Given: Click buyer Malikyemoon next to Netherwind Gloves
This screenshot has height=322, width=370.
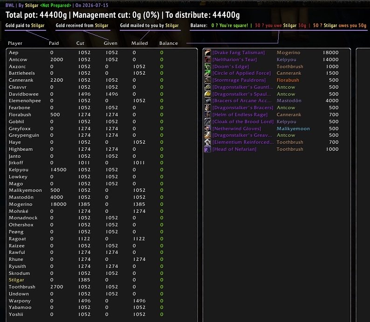Looking at the screenshot, I should point(293,128).
